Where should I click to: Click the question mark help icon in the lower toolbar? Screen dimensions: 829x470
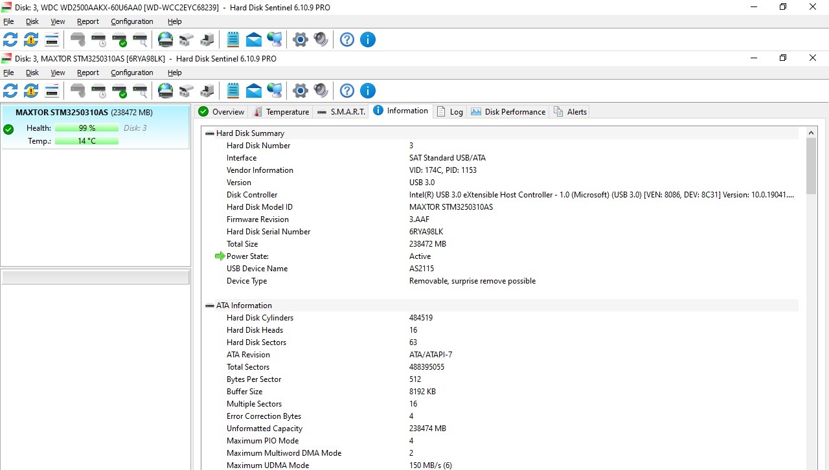347,91
